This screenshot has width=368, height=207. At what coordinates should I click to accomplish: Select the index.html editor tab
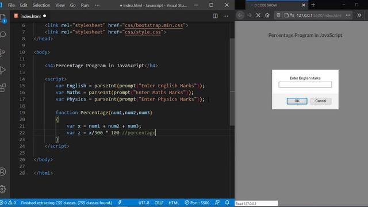pyautogui.click(x=30, y=16)
